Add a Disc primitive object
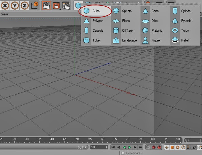Image resolution: width=202 pixels, height=155 pixels. coord(155,21)
